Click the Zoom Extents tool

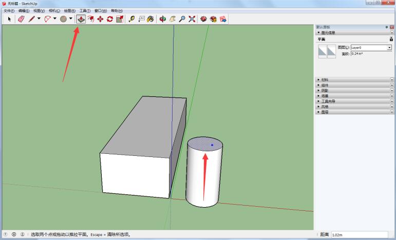pos(192,19)
